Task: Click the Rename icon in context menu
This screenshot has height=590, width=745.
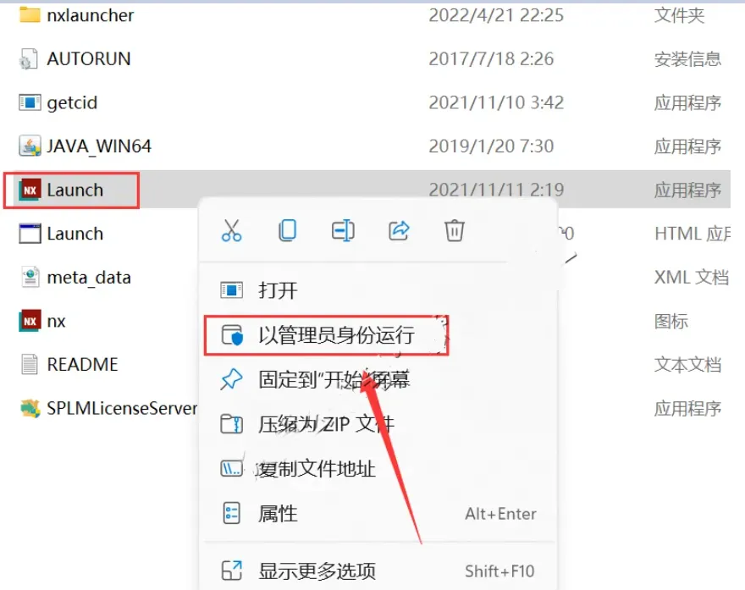Action: [343, 231]
